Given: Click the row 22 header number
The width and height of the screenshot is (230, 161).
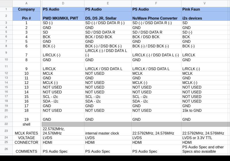Looking at the screenshot, I should coord(6,124).
